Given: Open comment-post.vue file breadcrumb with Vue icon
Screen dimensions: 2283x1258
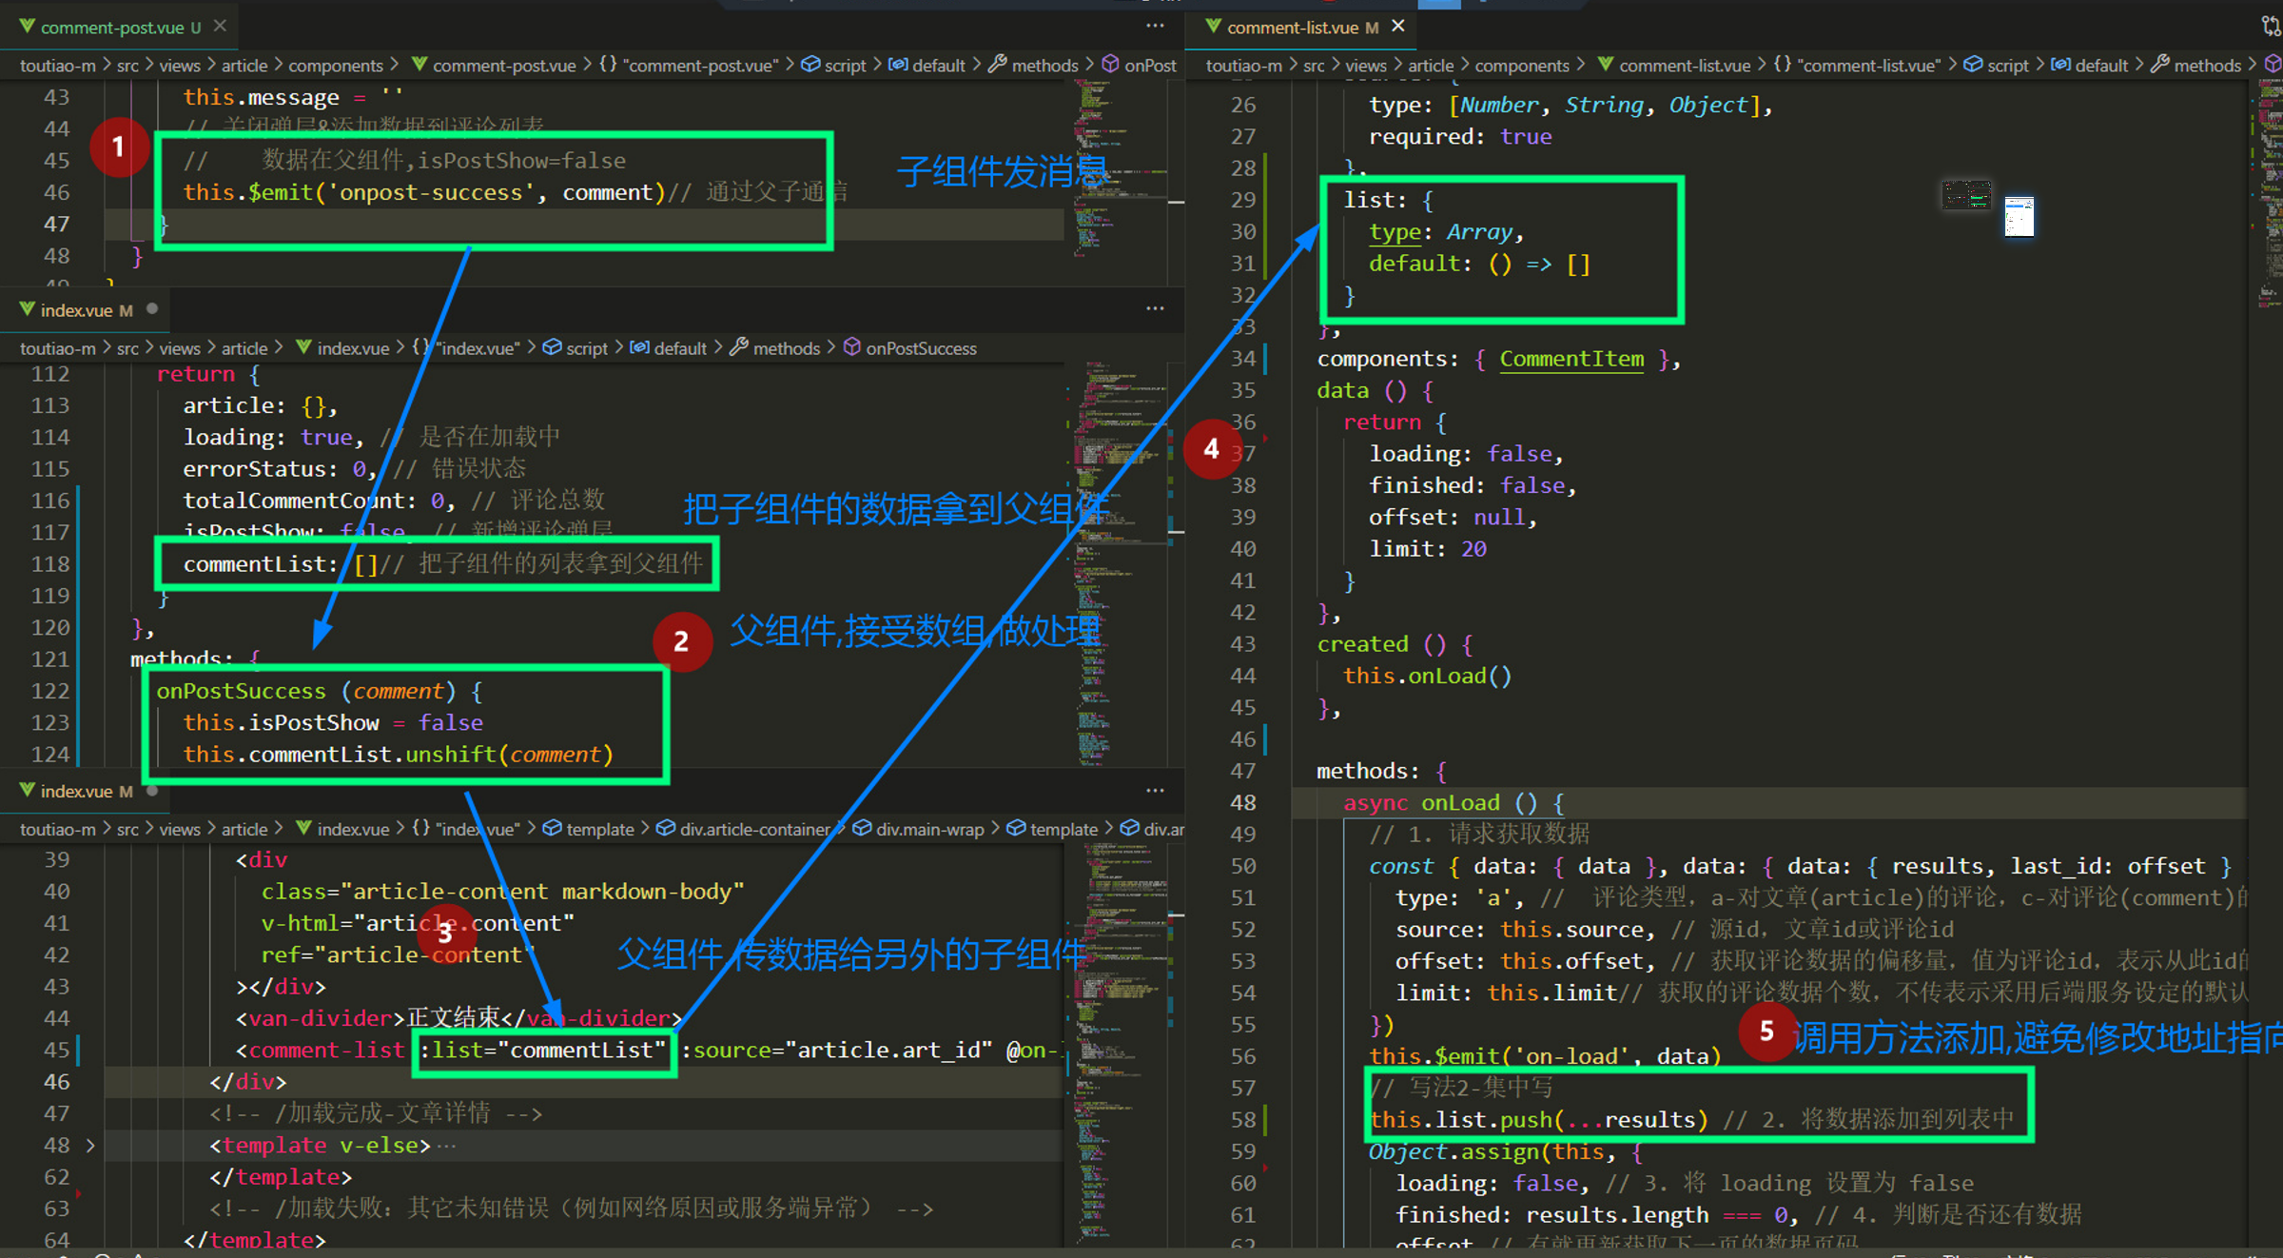Looking at the screenshot, I should pyautogui.click(x=495, y=65).
